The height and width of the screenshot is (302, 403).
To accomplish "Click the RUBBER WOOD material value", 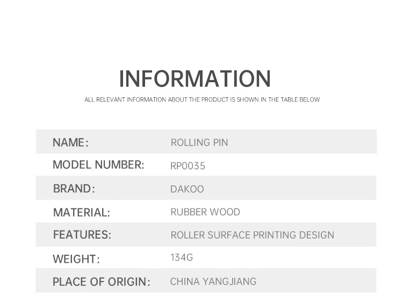I will coord(205,212).
